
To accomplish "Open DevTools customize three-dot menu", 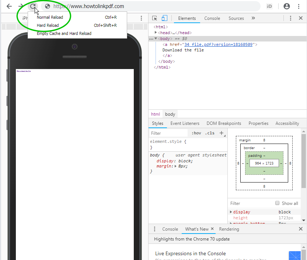I will click(290, 18).
